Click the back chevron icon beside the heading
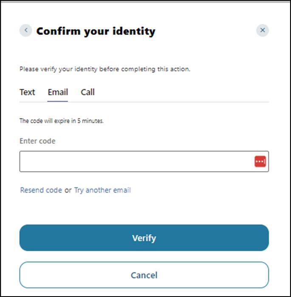Viewport: 291px width, 297px height. coord(26,31)
